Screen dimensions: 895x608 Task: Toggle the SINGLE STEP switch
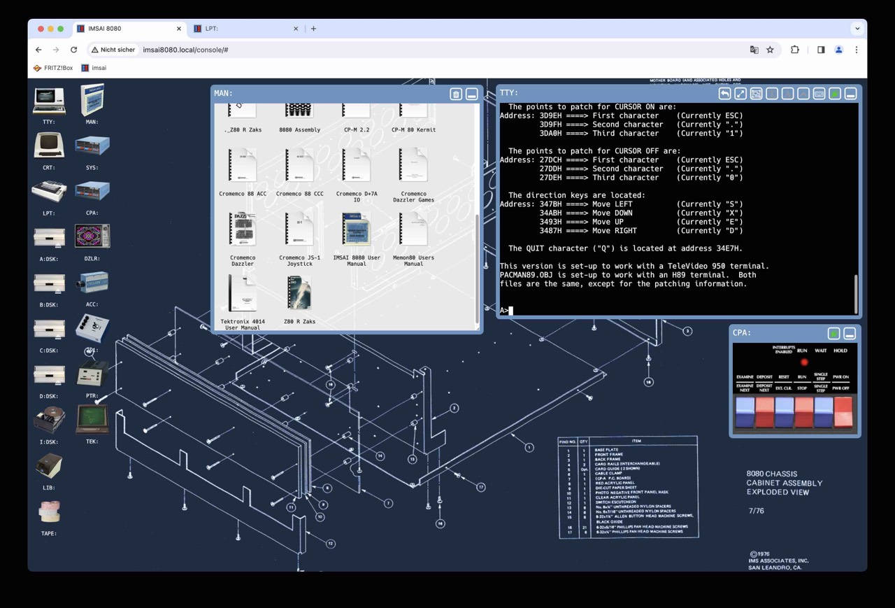[x=823, y=411]
